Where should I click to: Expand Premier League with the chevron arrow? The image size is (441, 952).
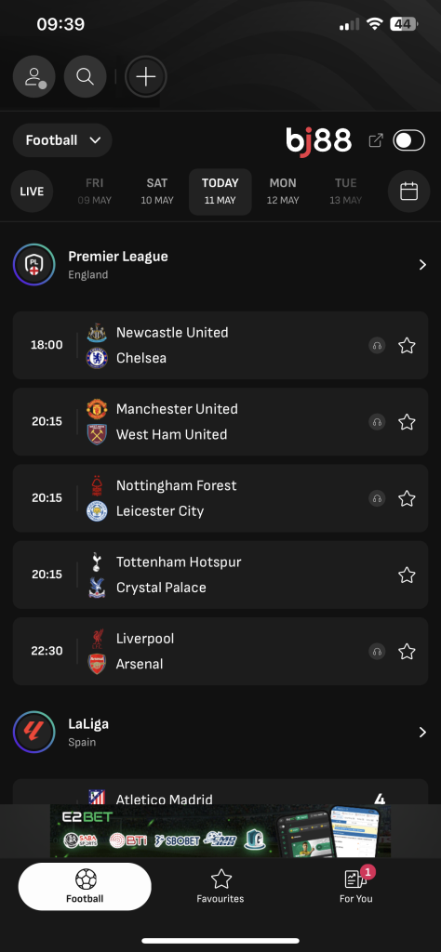[x=422, y=265]
